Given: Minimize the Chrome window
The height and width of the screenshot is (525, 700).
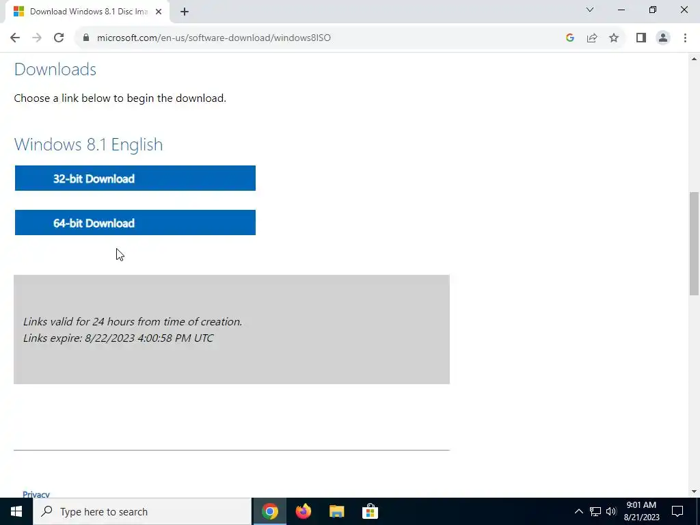Looking at the screenshot, I should pos(621,10).
